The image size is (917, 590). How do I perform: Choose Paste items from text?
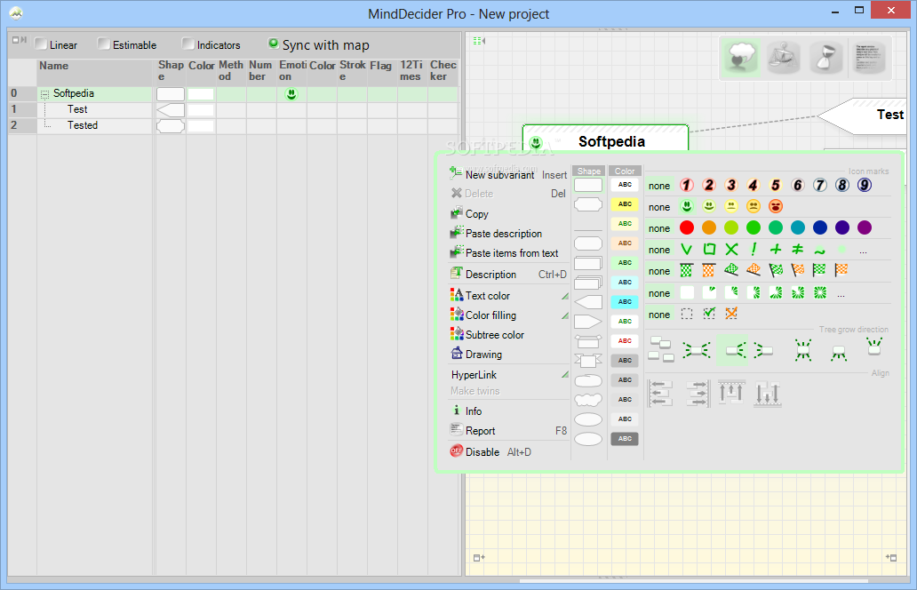pyautogui.click(x=512, y=253)
